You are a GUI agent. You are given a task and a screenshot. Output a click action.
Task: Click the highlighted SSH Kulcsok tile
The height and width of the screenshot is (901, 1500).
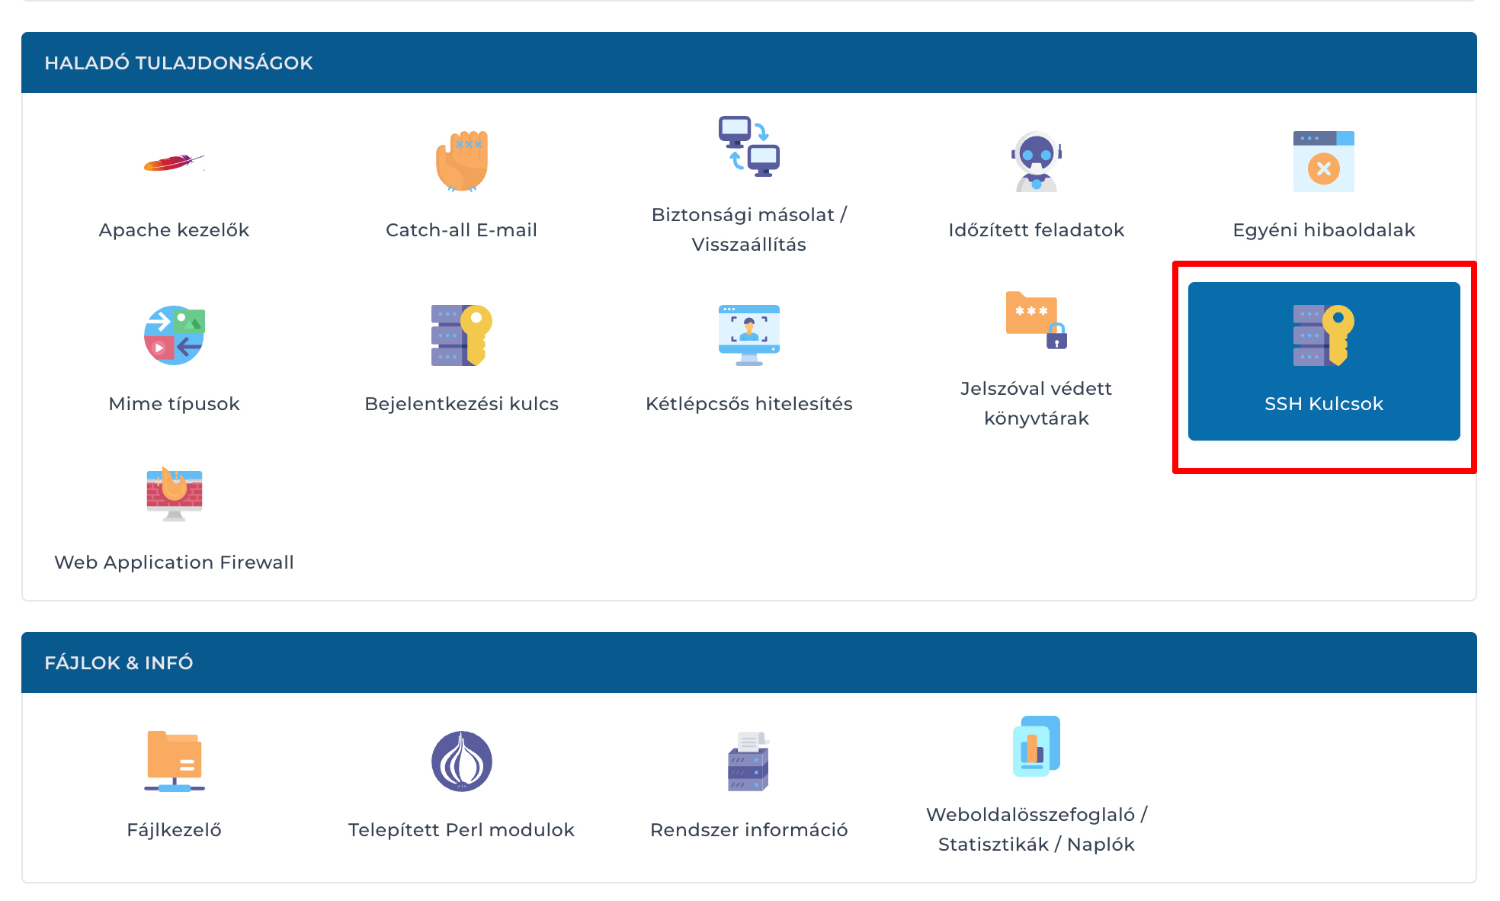pos(1323,361)
